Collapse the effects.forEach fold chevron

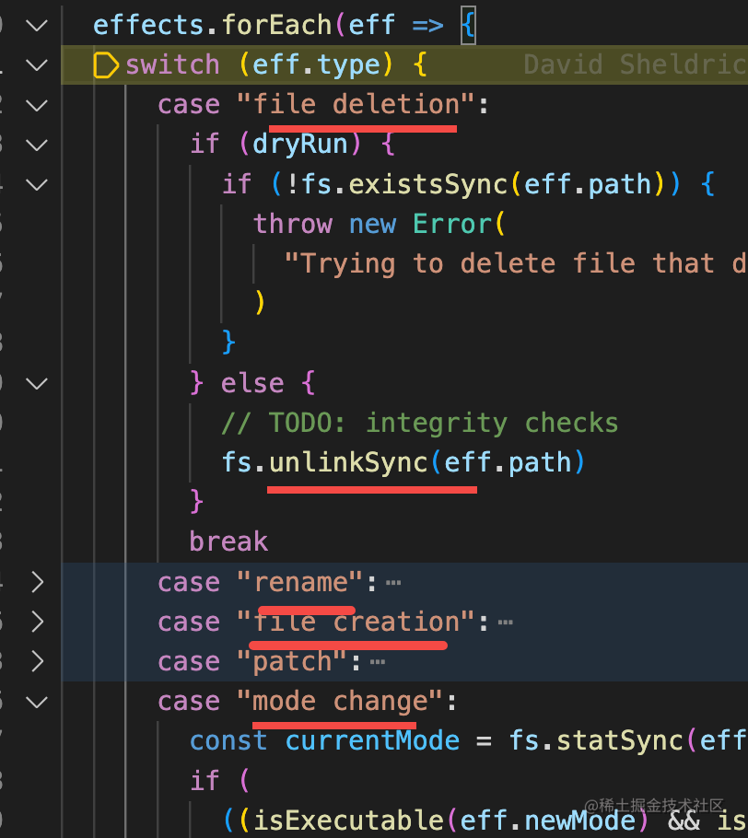tap(37, 25)
